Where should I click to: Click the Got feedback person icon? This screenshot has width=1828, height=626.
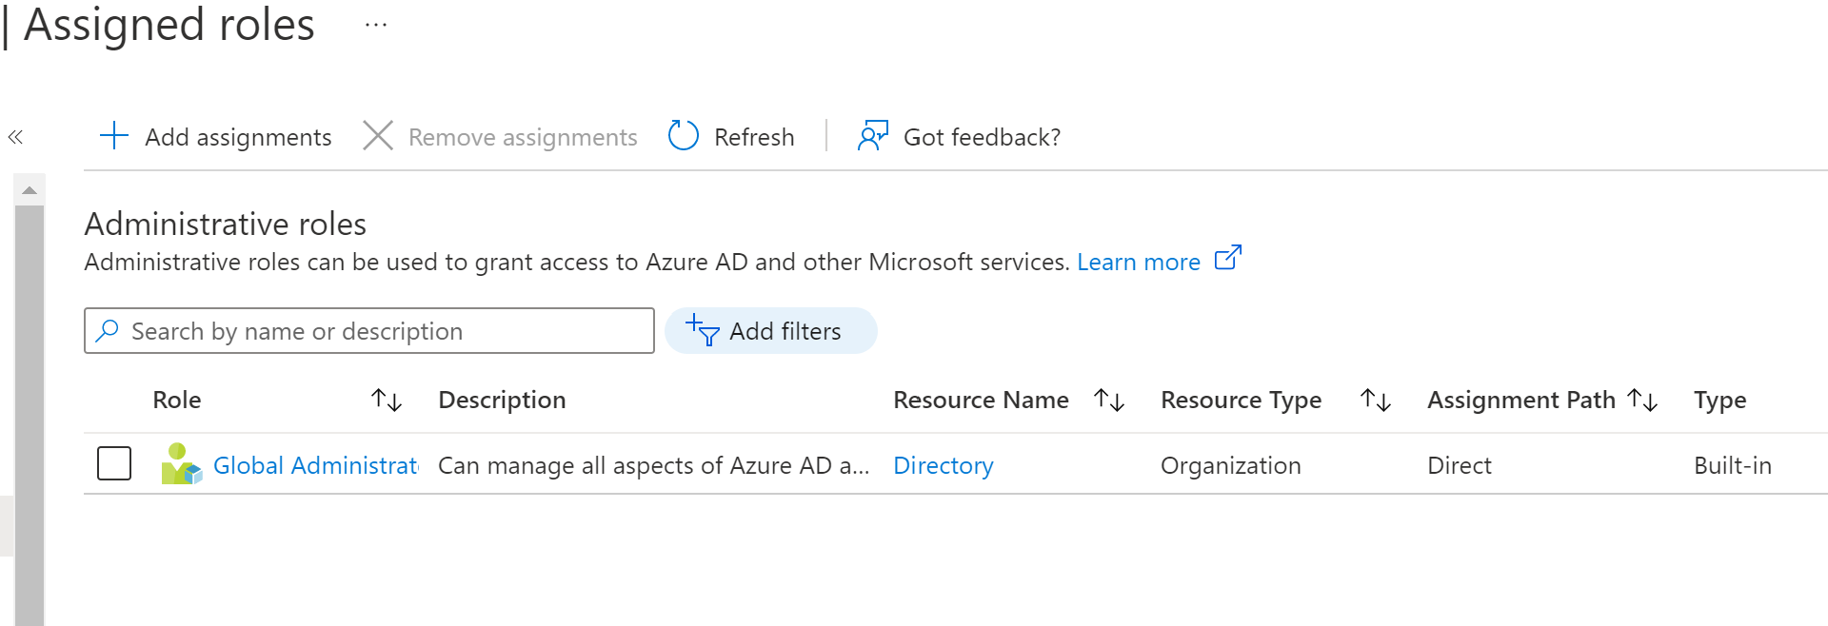[873, 135]
